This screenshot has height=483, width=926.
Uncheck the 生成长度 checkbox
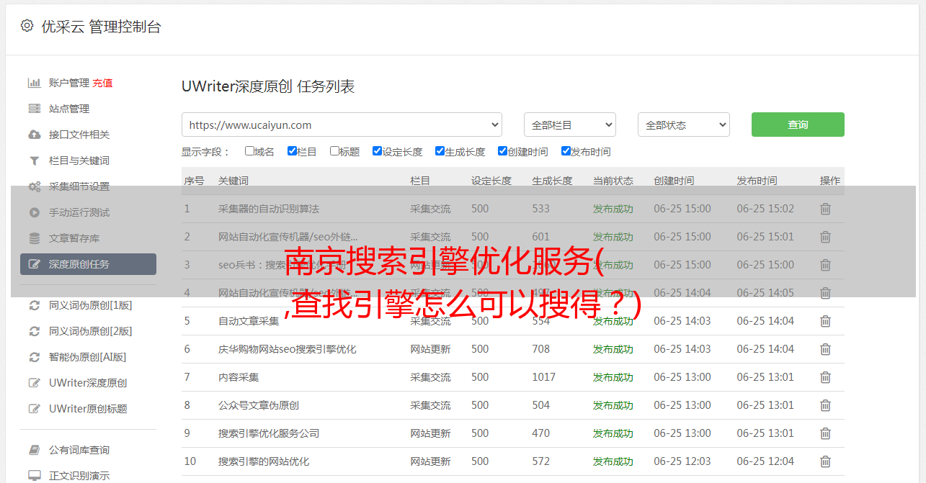coord(440,151)
